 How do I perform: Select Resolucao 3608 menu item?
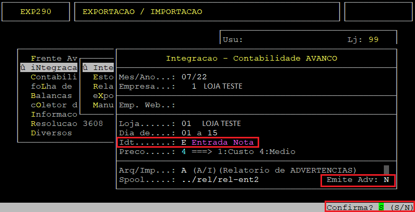66,123
